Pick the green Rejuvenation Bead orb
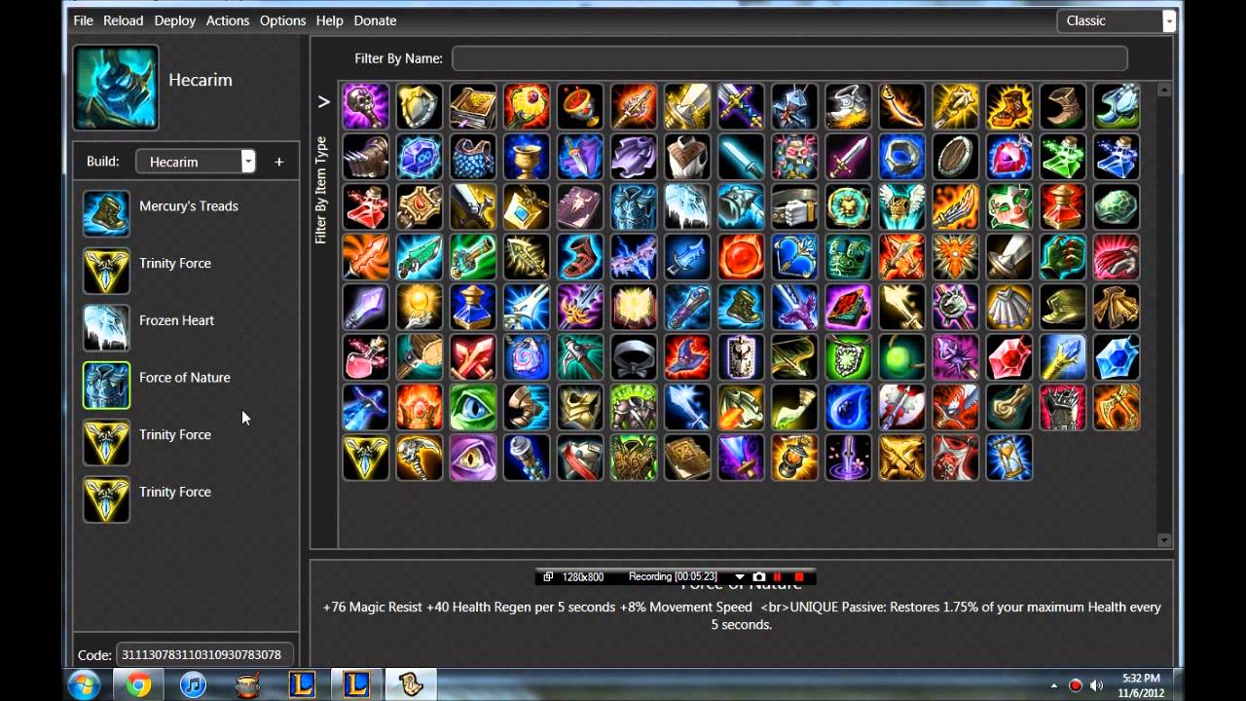 pyautogui.click(x=901, y=357)
